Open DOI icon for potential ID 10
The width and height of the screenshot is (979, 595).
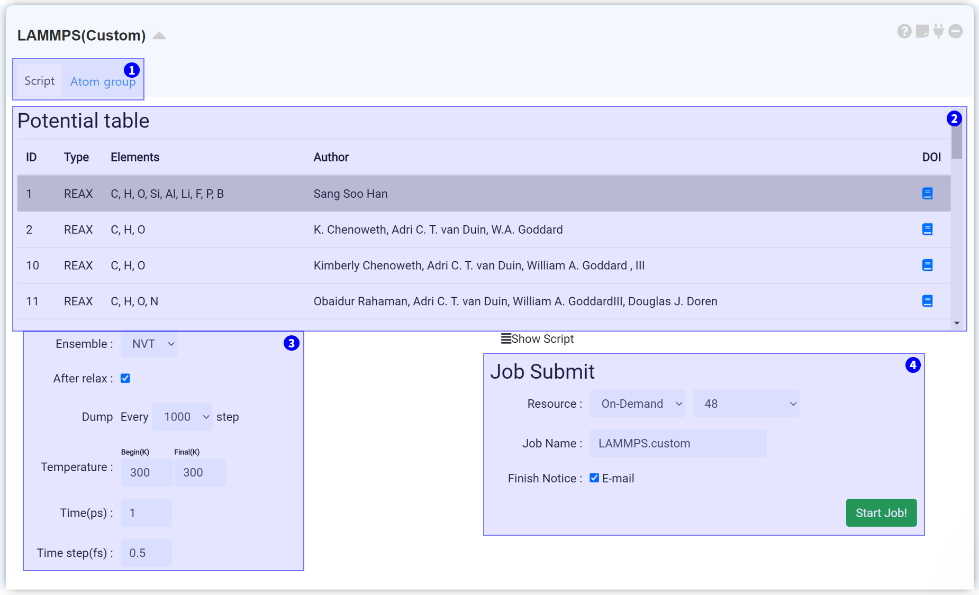[927, 266]
